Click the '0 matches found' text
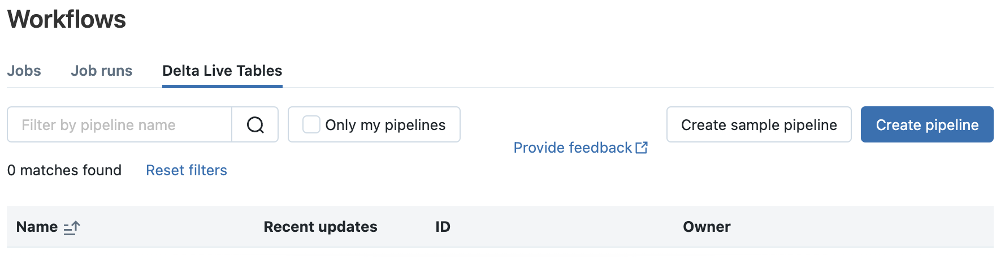This screenshot has width=1005, height=268. click(x=64, y=170)
